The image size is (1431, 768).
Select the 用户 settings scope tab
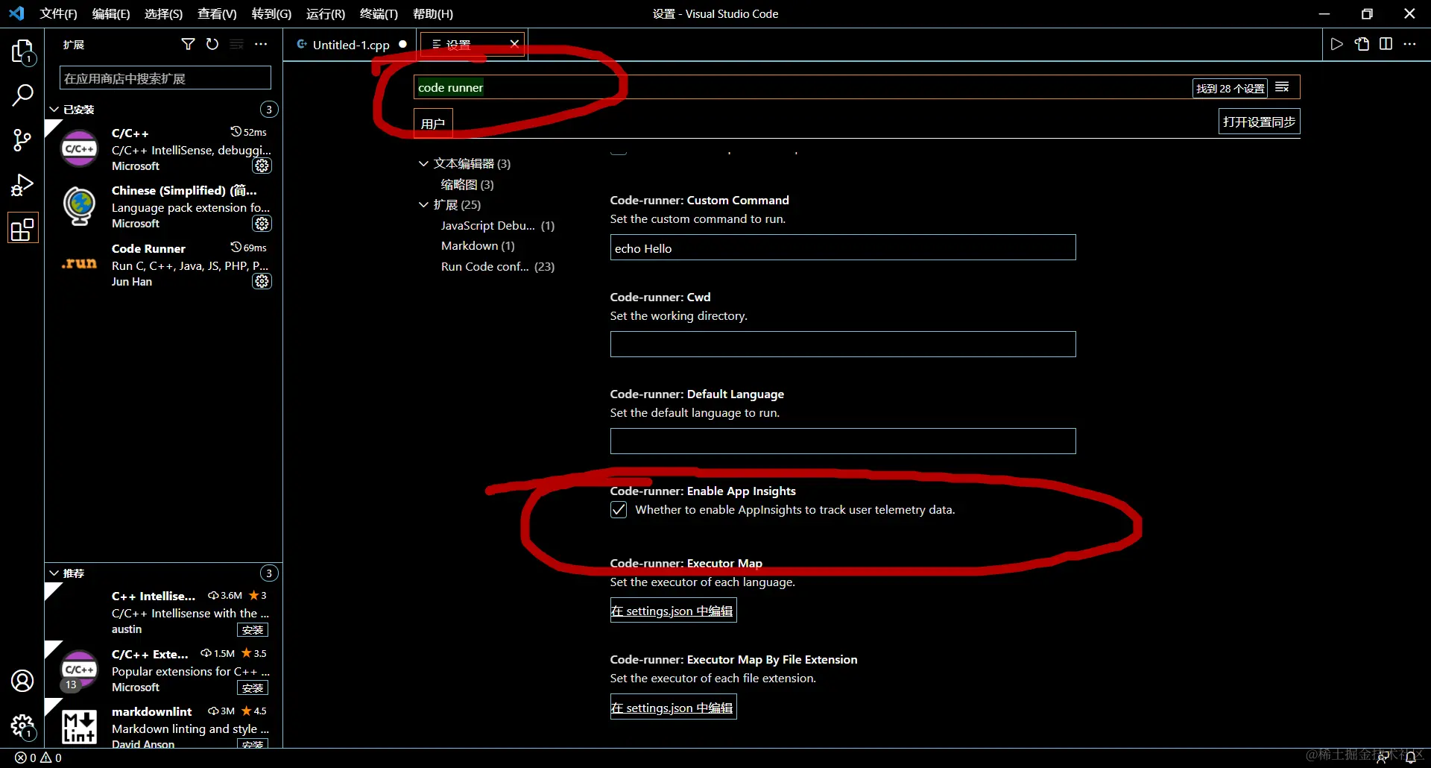(433, 124)
